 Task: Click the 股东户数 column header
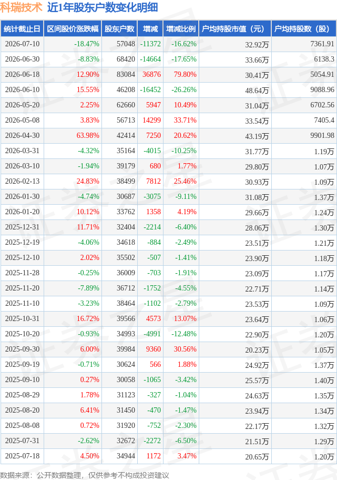(119, 29)
